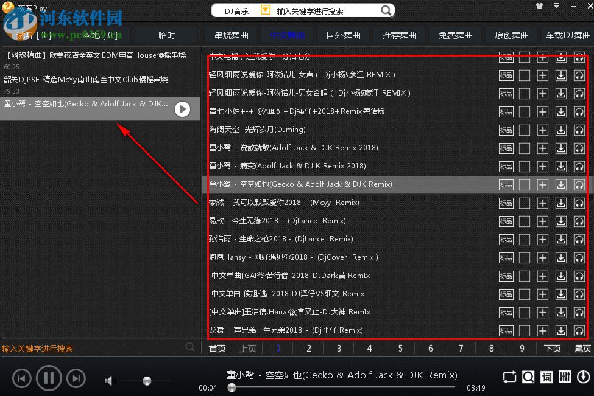The height and width of the screenshot is (396, 594).
Task: Switch to 国外舞曲 tab
Action: pyautogui.click(x=343, y=35)
